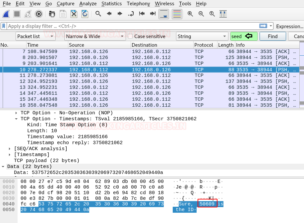Save this capture file icon
This screenshot has height=223, width=304.
click(63, 14)
